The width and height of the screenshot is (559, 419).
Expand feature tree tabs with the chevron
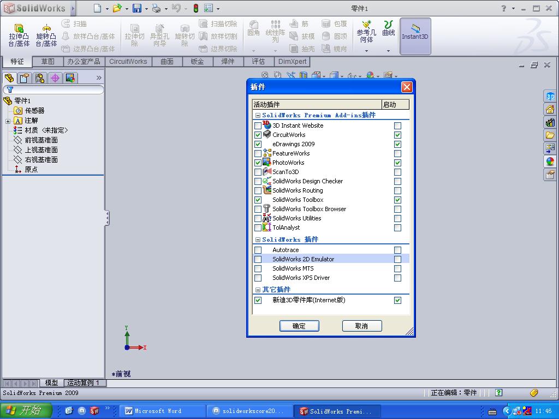[99, 77]
